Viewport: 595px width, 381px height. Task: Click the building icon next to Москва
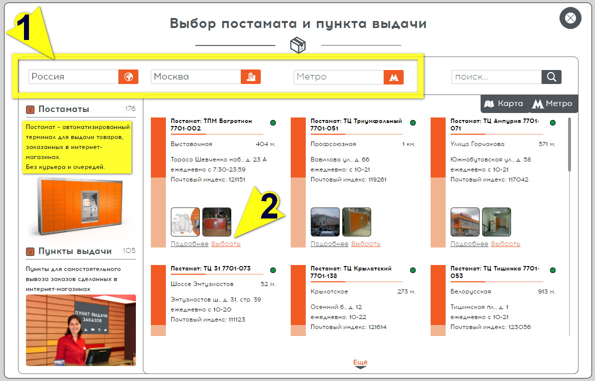coord(251,77)
